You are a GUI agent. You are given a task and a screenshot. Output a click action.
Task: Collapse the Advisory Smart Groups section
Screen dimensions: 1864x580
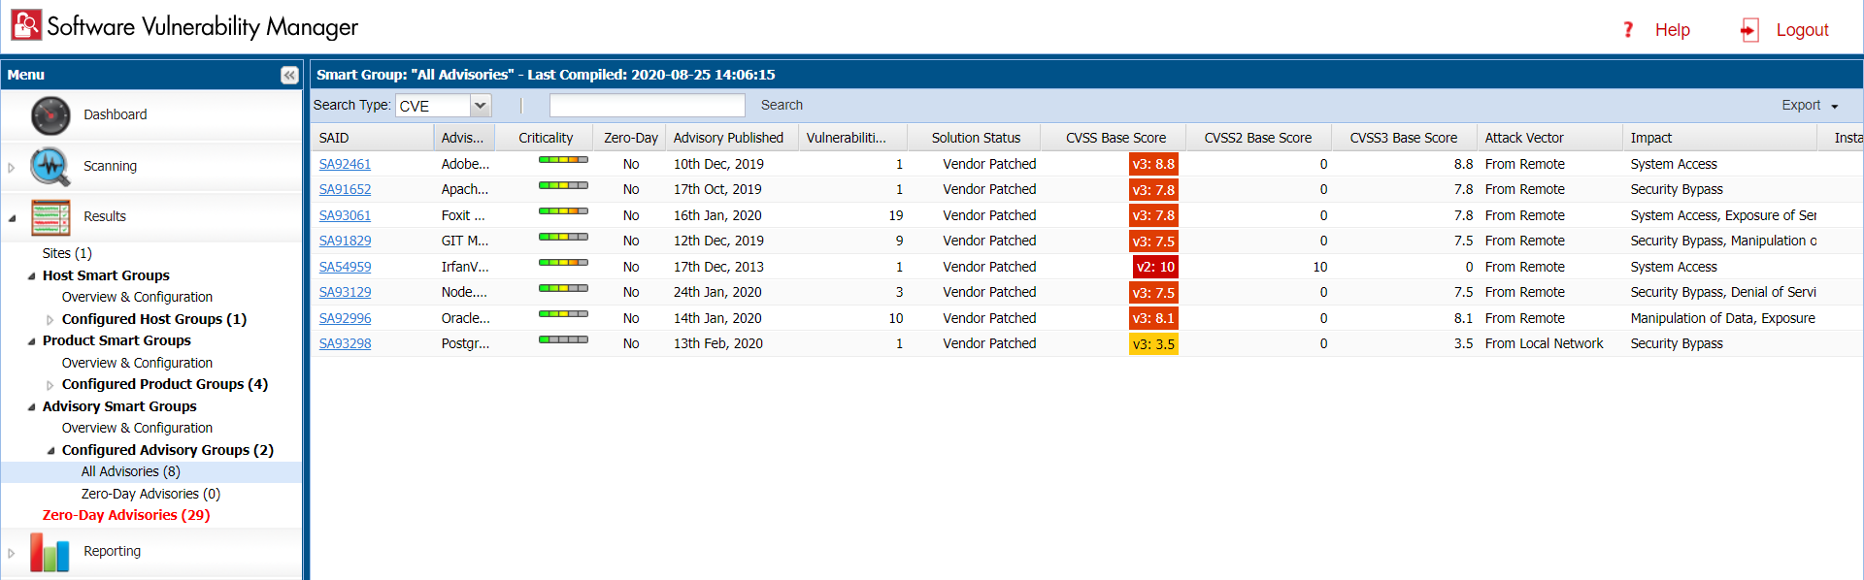[x=32, y=407]
